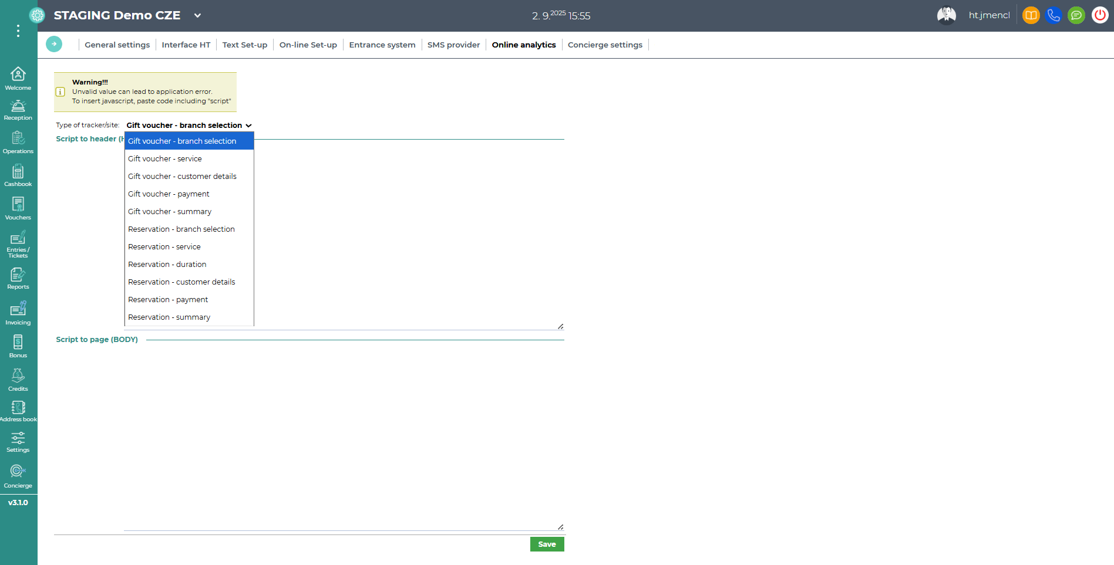Open the Bonus module
The width and height of the screenshot is (1114, 565).
(x=18, y=346)
